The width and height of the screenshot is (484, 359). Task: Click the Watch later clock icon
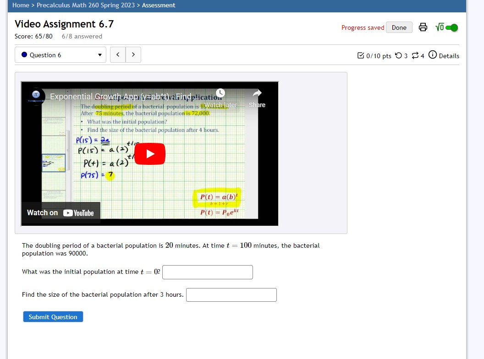point(220,92)
